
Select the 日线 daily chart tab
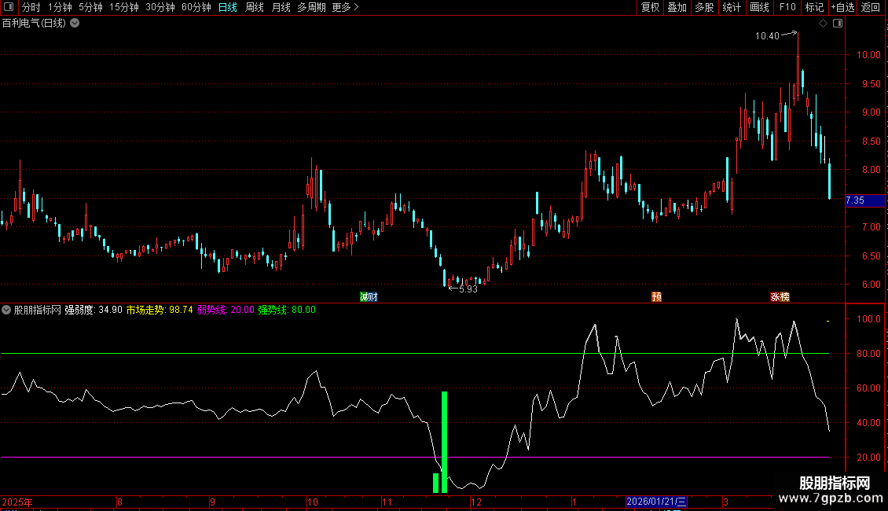point(228,7)
